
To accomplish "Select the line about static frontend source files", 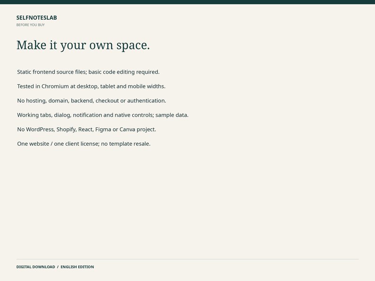I will (x=88, y=72).
